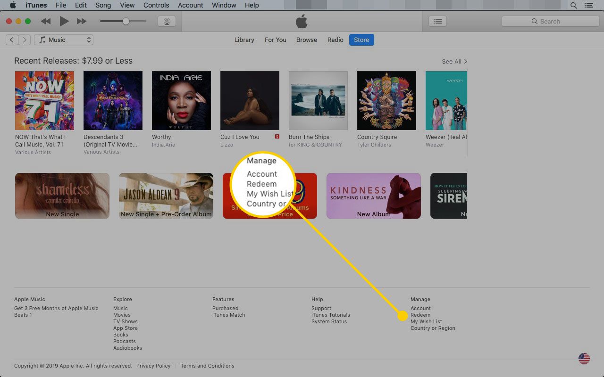604x377 pixels.
Task: Open Country or Region link
Action: click(433, 328)
